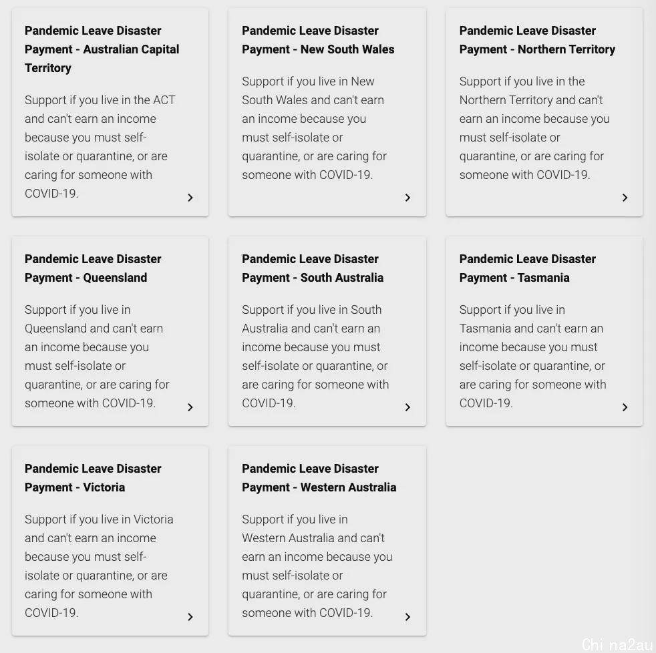This screenshot has height=653, width=656.
Task: Click the Victoria support description paragraph
Action: pyautogui.click(x=99, y=566)
